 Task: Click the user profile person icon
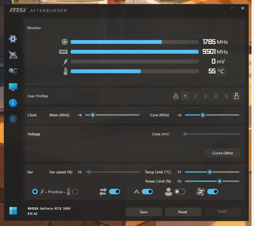point(176,96)
